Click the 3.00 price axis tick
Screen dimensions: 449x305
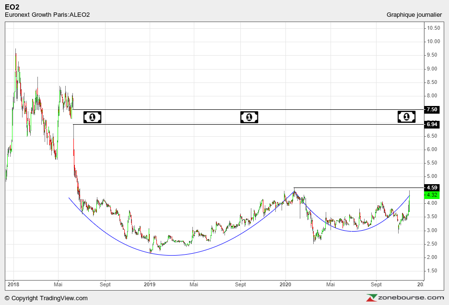[x=432, y=230]
